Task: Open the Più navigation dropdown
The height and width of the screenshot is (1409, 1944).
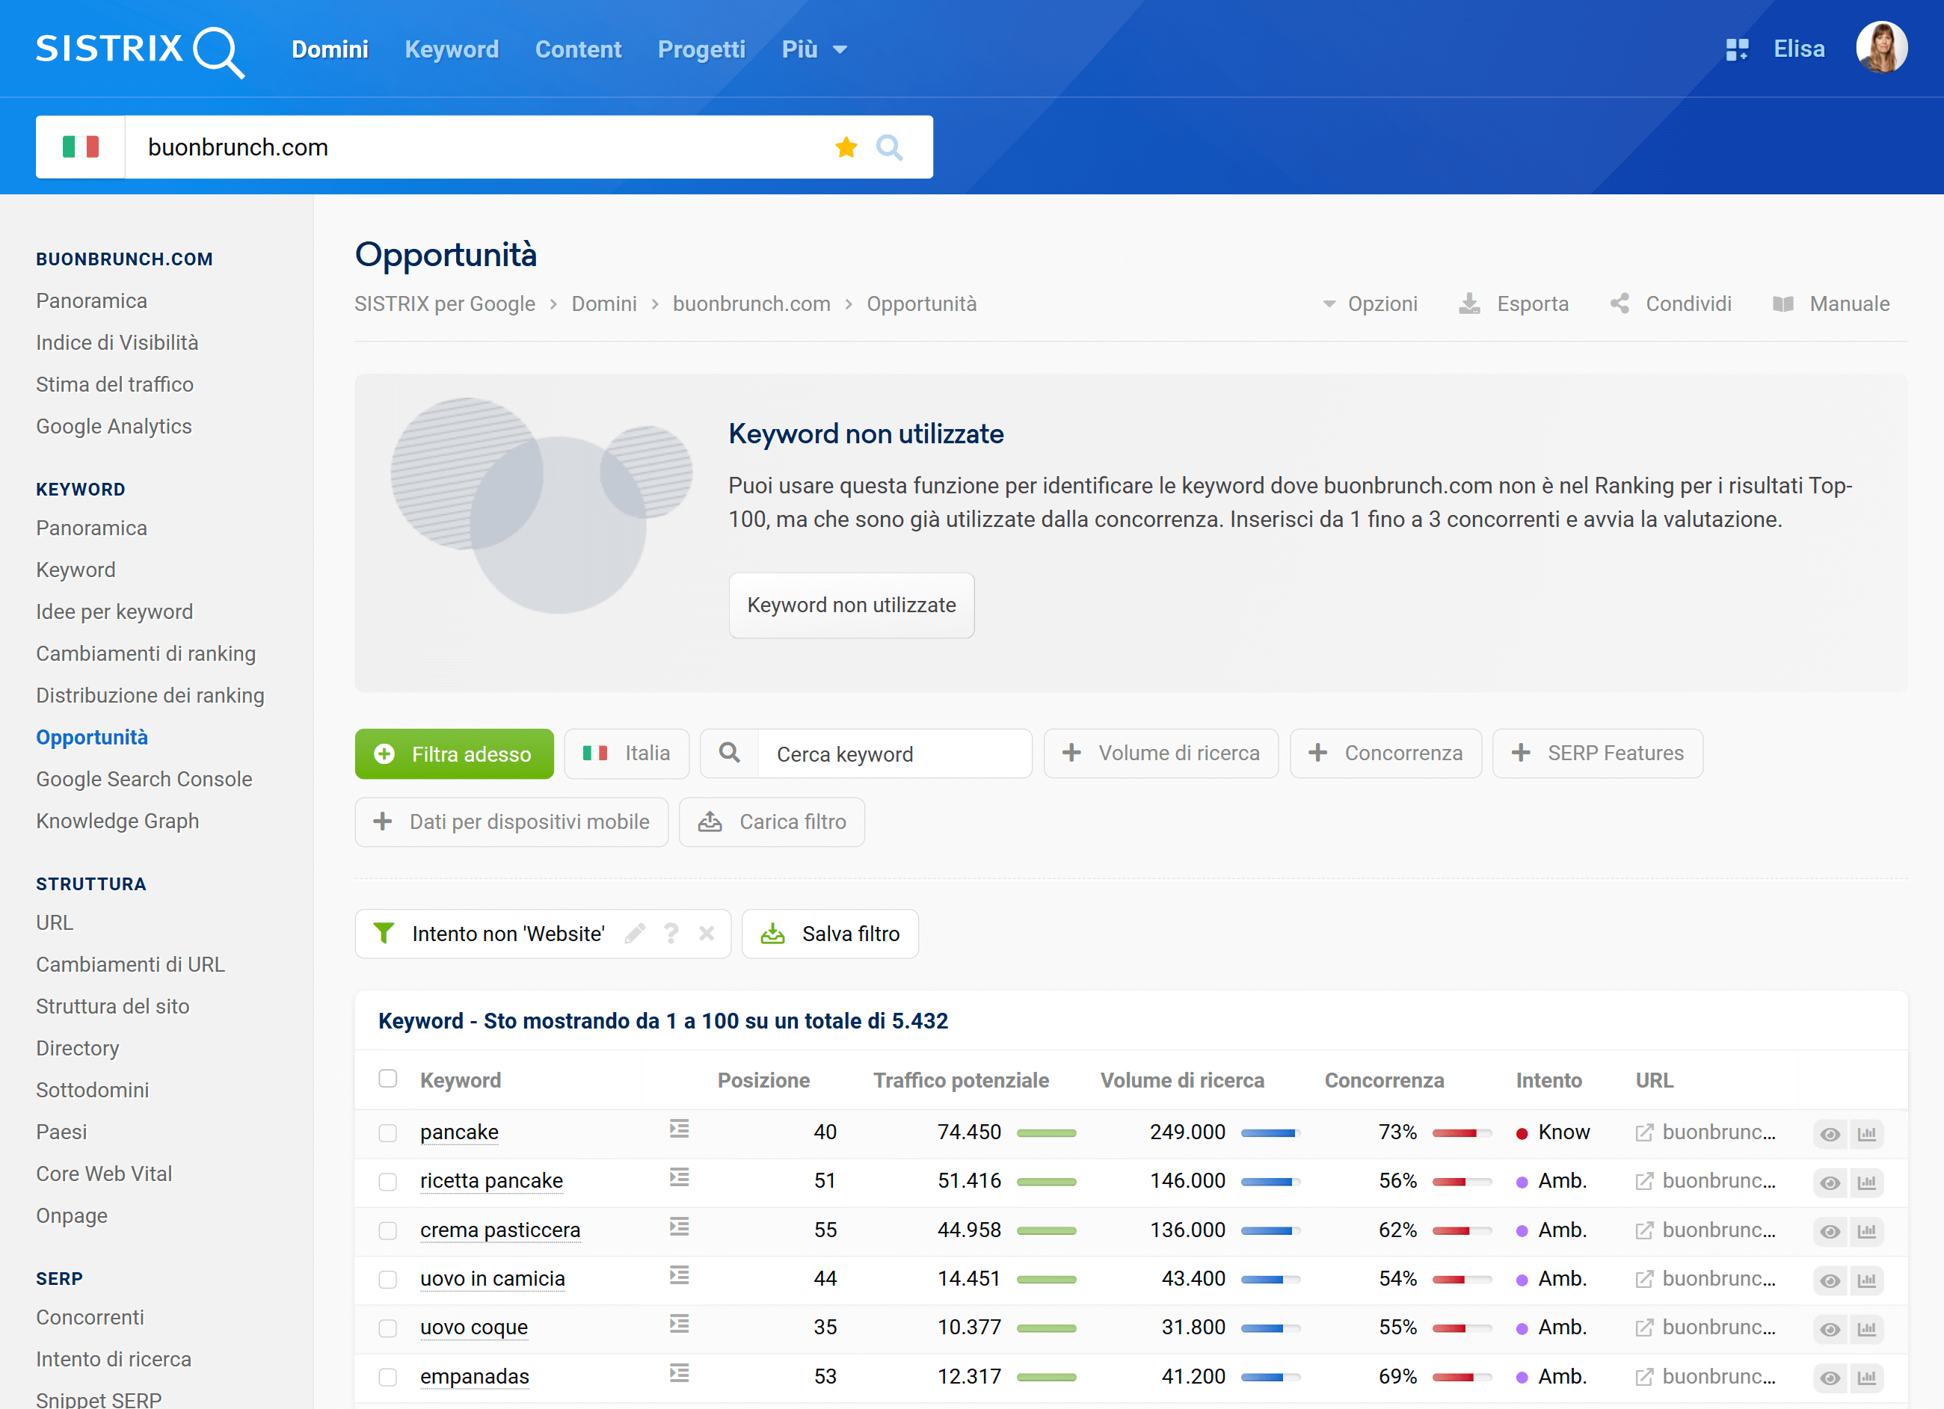Action: tap(813, 49)
